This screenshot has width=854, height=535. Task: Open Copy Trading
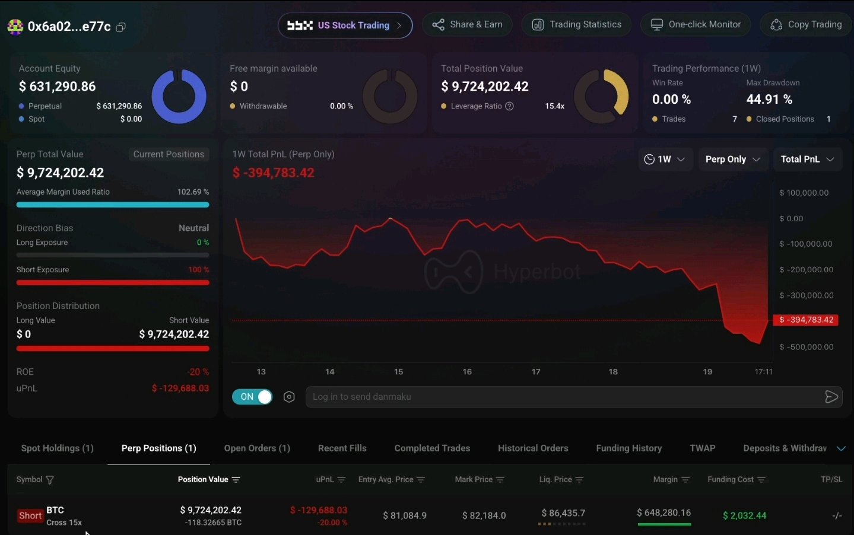point(806,25)
